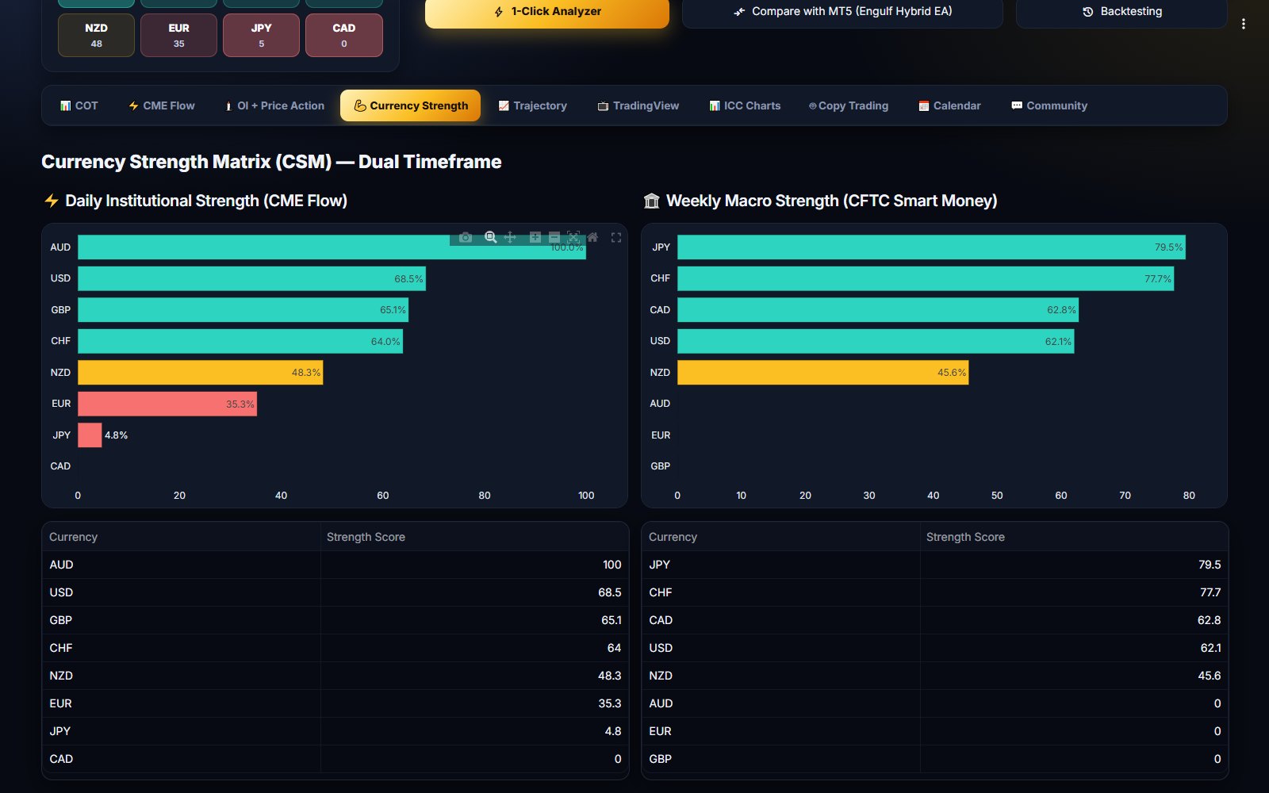Reset axes with the home icon
Image resolution: width=1269 pixels, height=793 pixels.
(x=592, y=237)
